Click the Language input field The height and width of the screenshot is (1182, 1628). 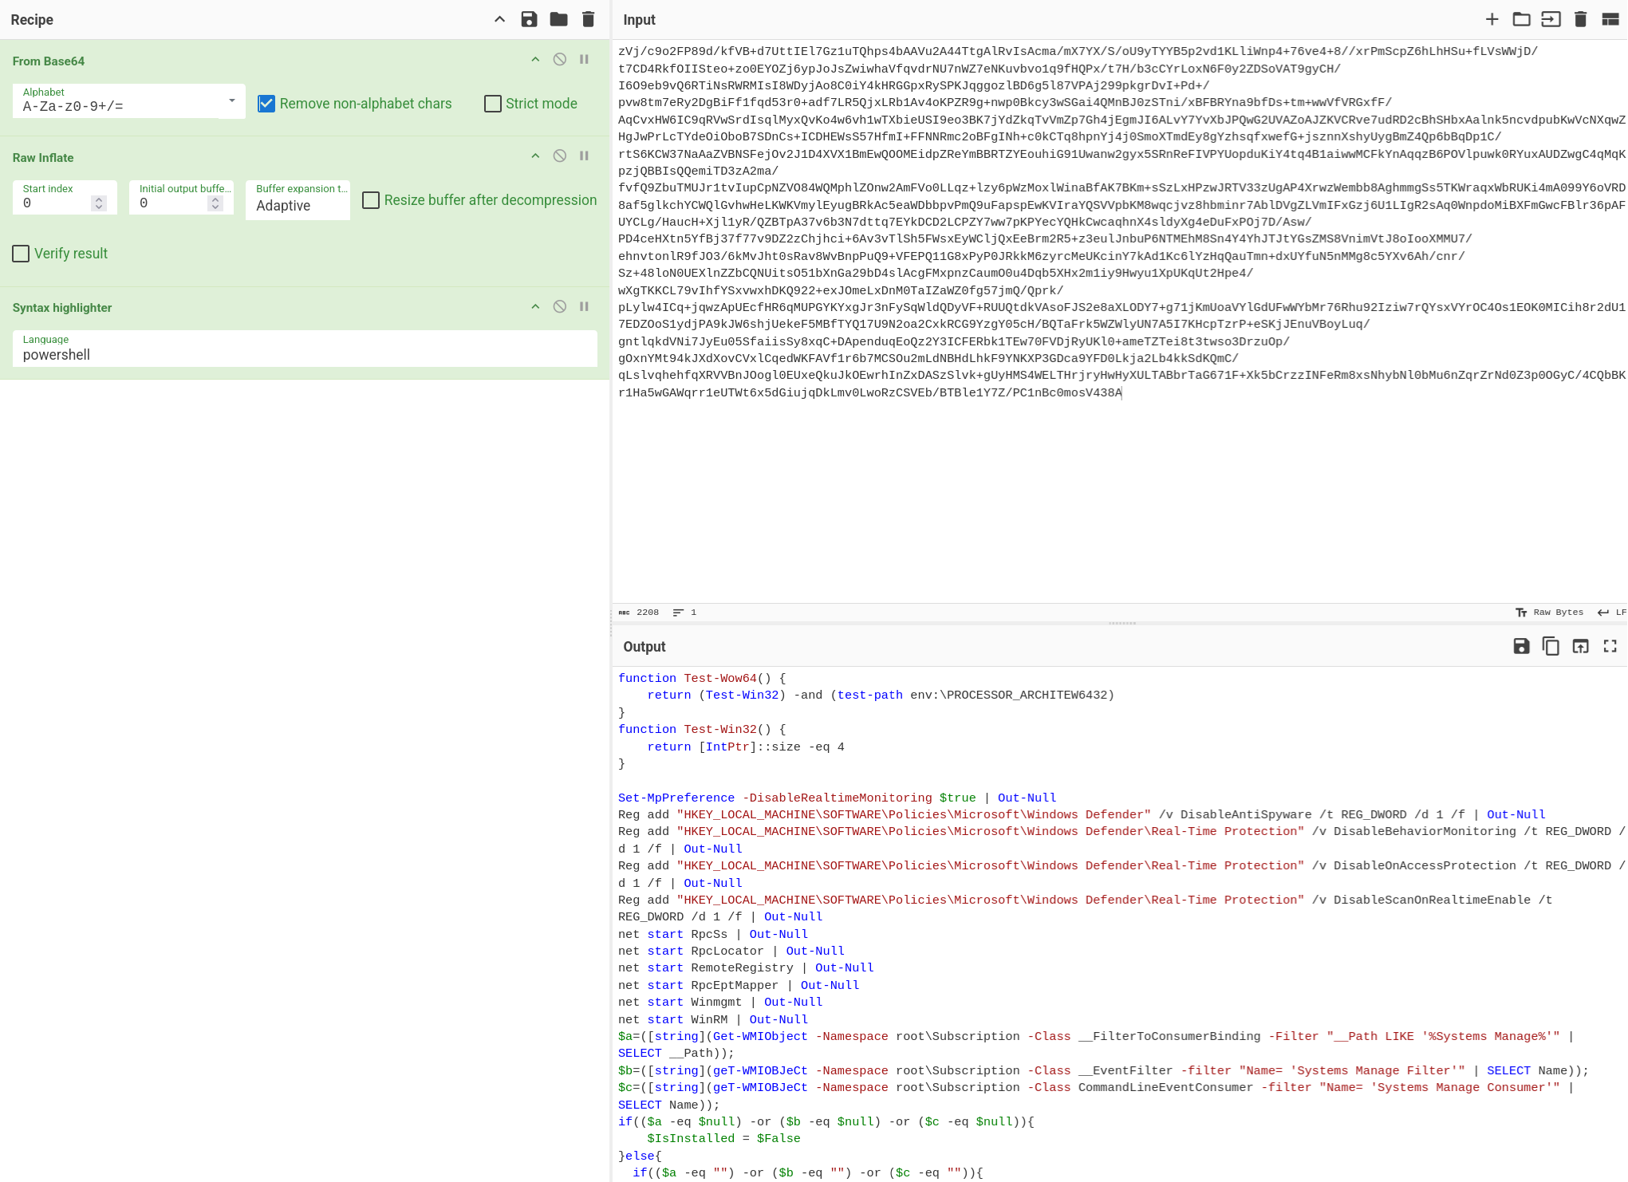tap(304, 355)
